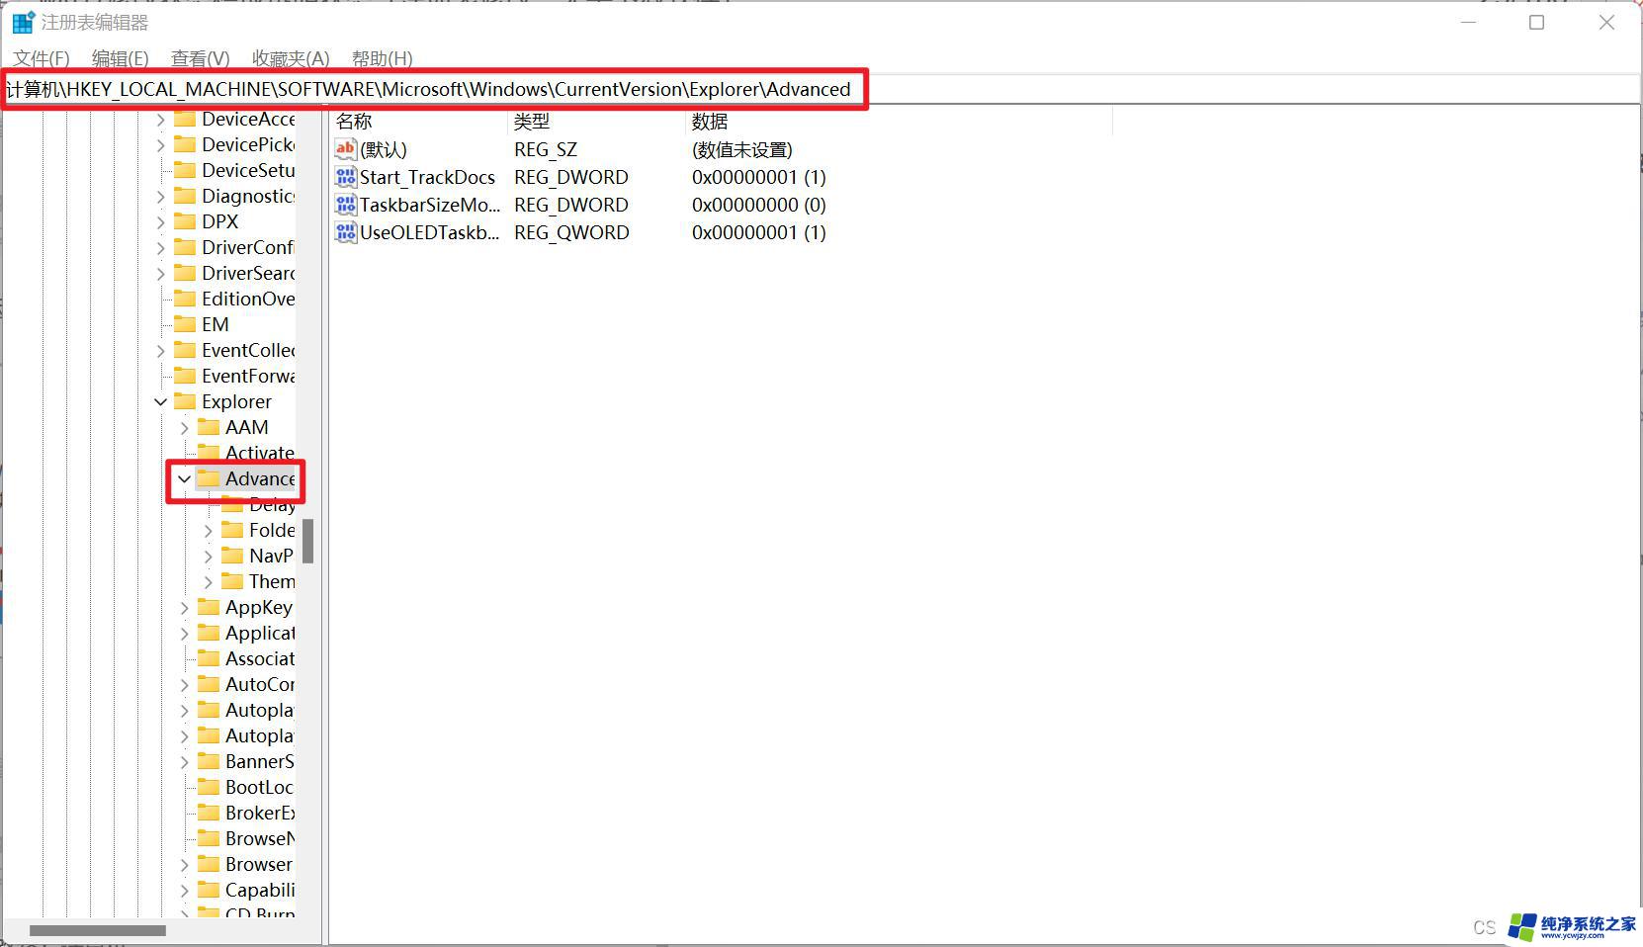This screenshot has height=947, width=1643.
Task: Select the Associat folder icon
Action: [209, 658]
